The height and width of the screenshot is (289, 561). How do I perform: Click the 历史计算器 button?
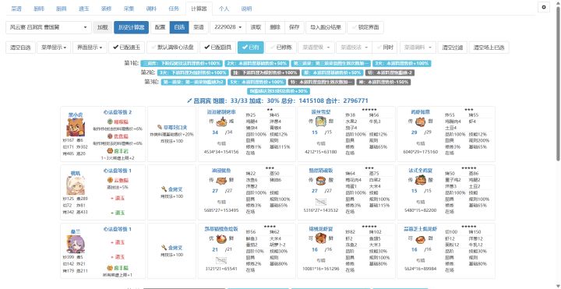132,27
